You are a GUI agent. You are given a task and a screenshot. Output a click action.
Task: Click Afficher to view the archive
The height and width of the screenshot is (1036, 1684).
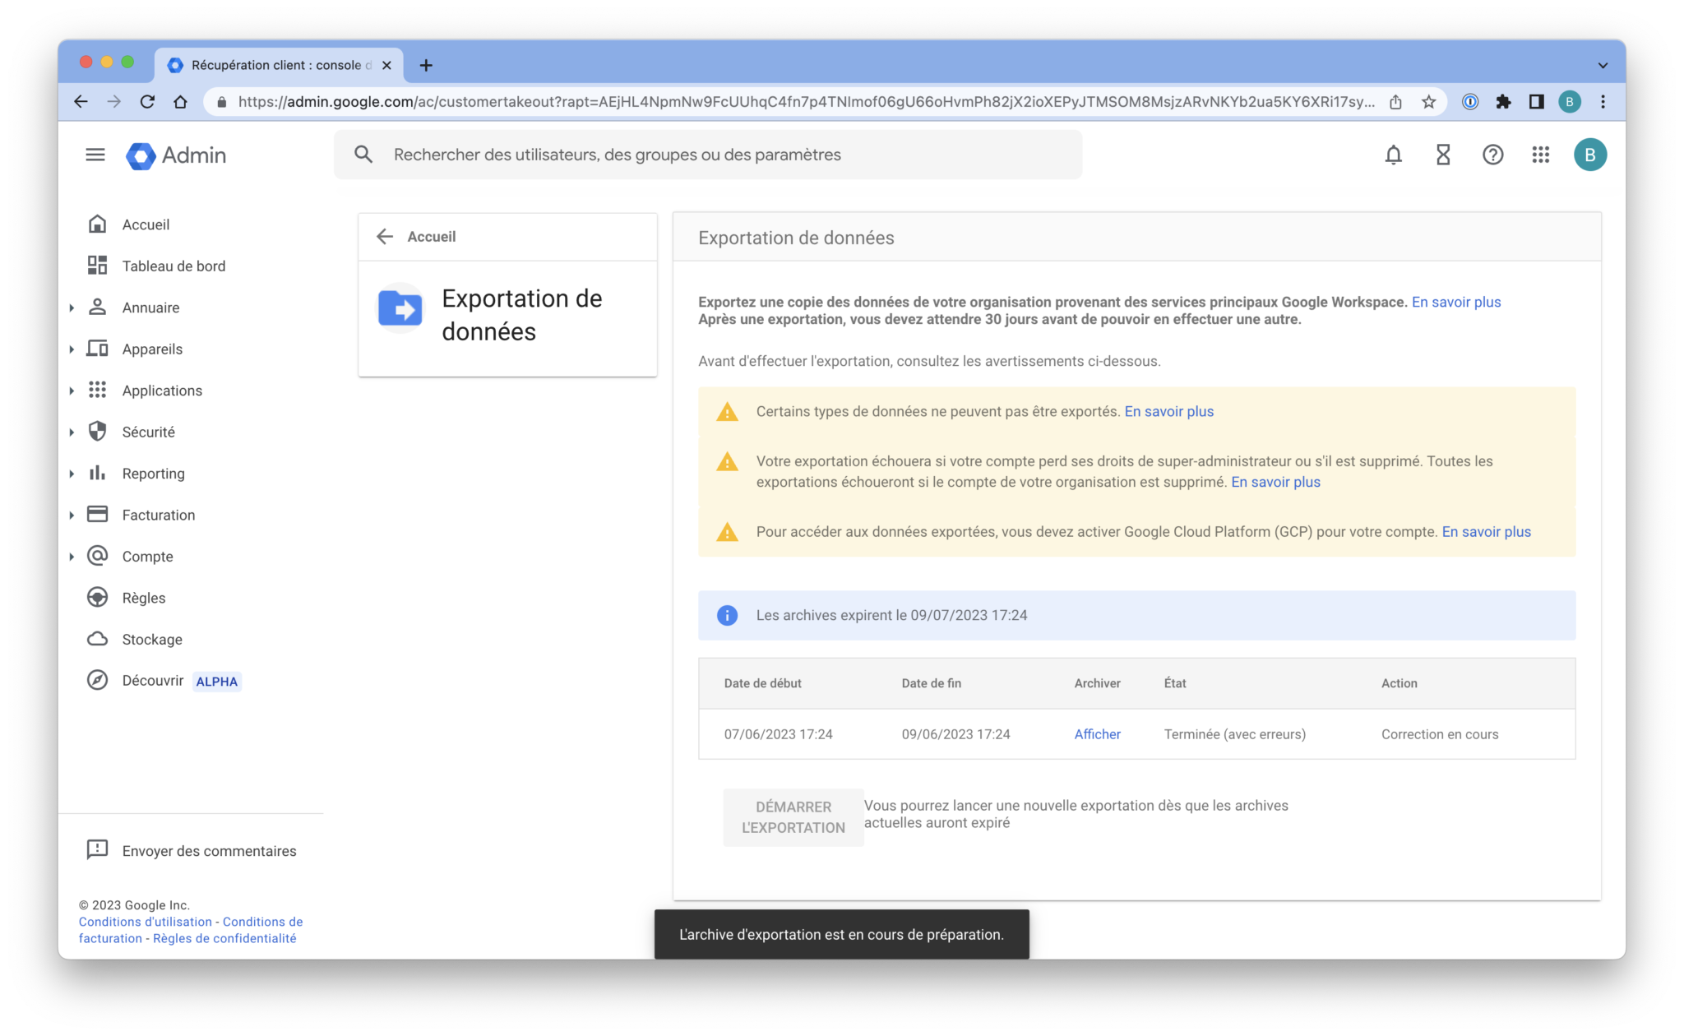(1096, 733)
